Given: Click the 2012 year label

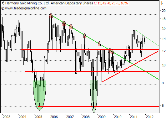Looking at the screenshot, I should [x=150, y=117].
